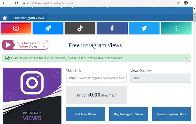Click the Views Quantity field
This screenshot has width=196, height=124.
pos(161,78)
